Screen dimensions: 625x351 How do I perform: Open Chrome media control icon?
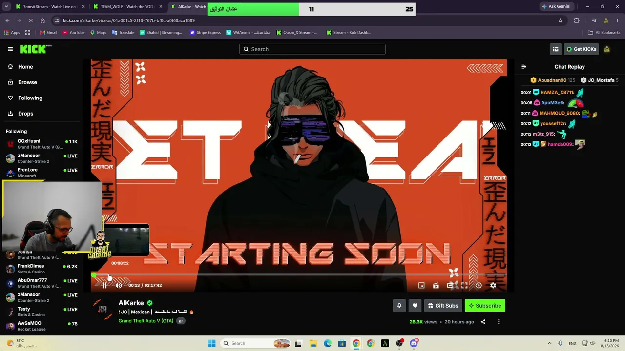click(x=594, y=20)
